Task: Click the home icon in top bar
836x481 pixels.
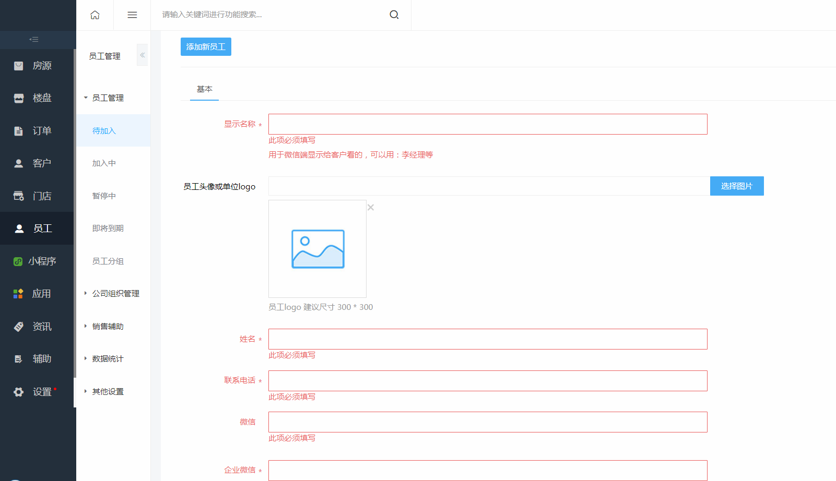Action: (x=95, y=15)
